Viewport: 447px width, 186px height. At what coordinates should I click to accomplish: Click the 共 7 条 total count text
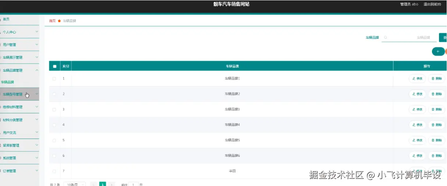click(55, 185)
